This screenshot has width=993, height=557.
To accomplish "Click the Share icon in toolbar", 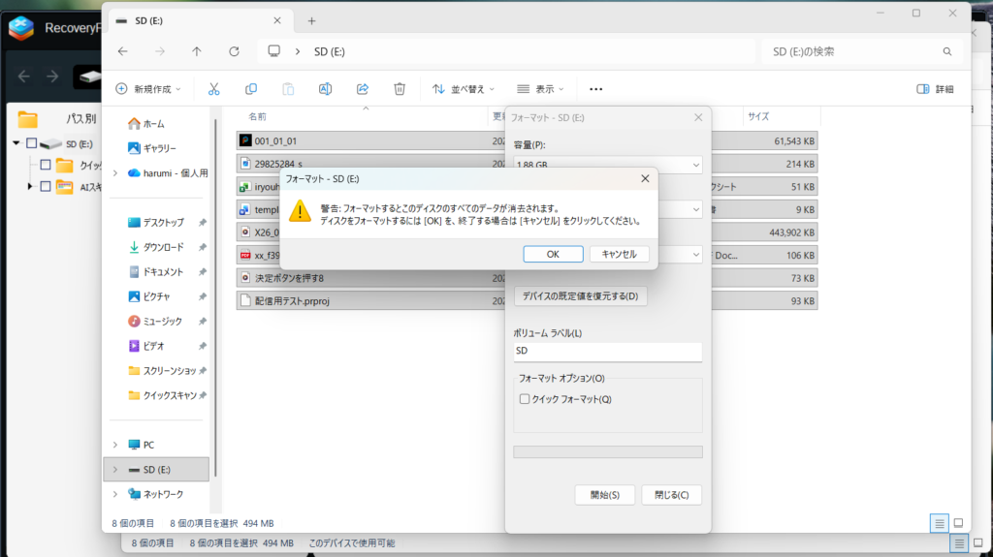I will click(x=363, y=88).
